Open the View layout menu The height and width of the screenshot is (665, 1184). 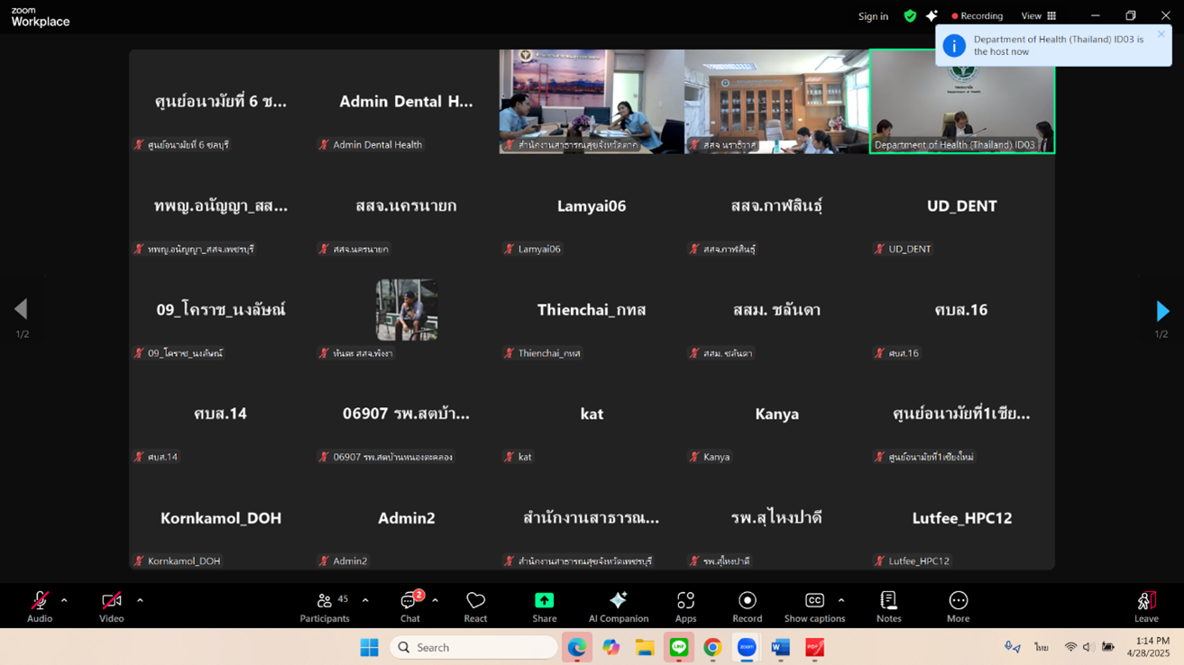(x=1038, y=15)
